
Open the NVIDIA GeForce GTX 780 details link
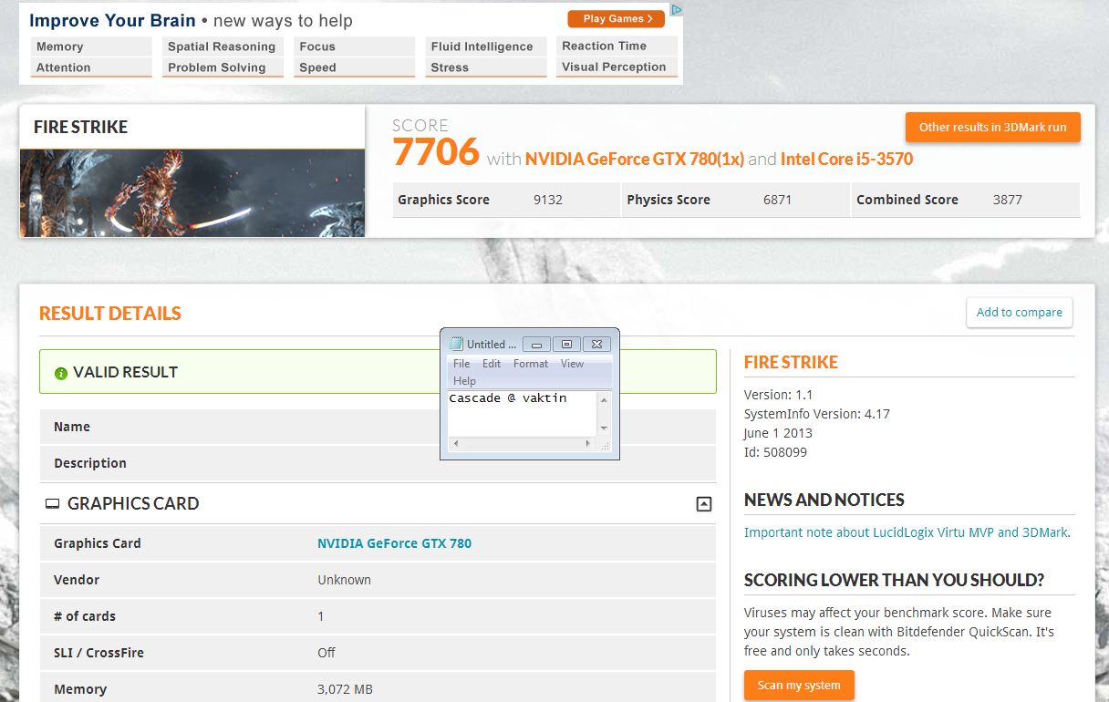[394, 543]
